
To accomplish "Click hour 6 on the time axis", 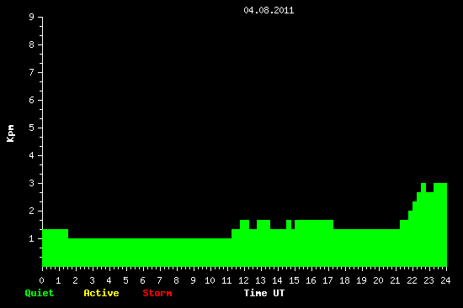I will coord(142,280).
